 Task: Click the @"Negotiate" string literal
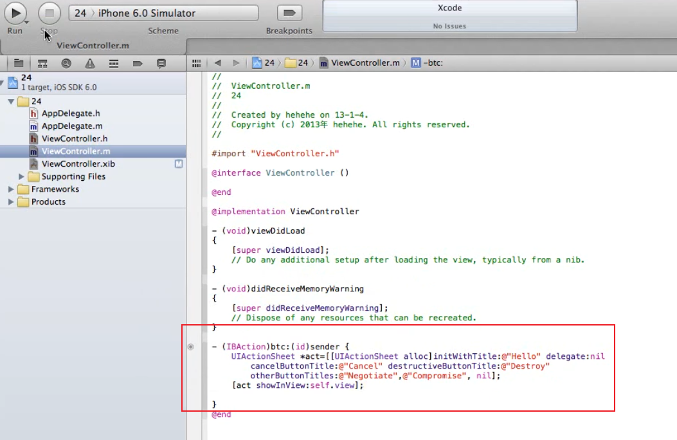368,376
